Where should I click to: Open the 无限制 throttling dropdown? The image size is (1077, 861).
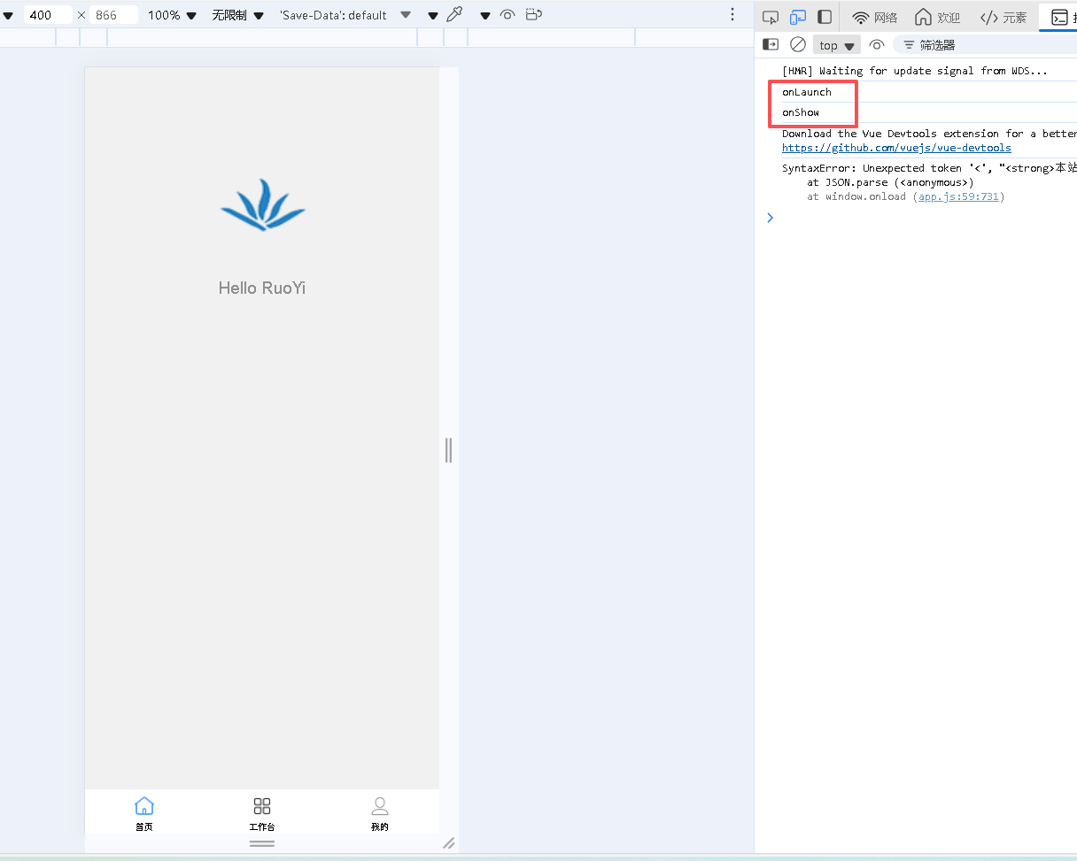point(237,15)
